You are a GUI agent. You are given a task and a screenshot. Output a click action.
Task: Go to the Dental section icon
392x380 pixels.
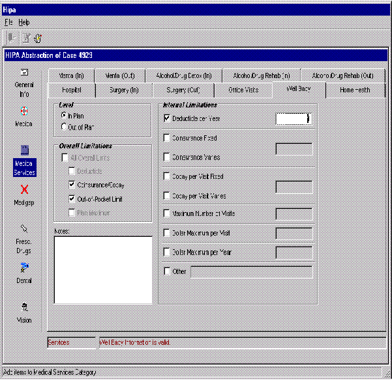pos(24,267)
